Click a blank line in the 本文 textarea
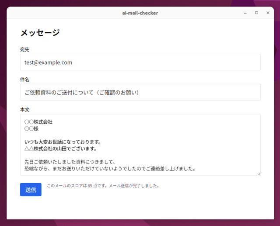This screenshot has width=280, height=226. [x=131, y=135]
